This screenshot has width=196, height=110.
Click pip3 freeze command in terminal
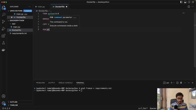[96, 88]
